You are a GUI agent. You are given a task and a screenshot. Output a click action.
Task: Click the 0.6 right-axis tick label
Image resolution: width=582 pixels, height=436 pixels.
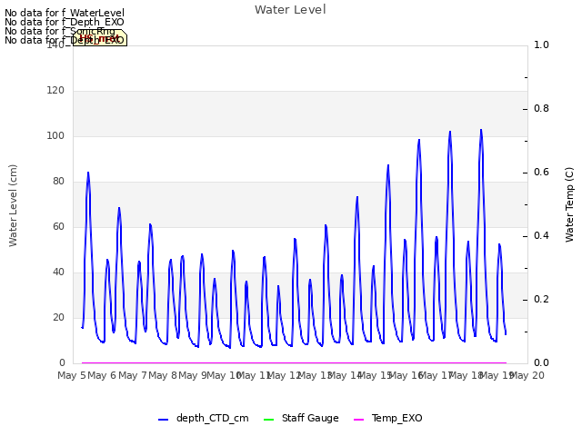click(x=541, y=172)
